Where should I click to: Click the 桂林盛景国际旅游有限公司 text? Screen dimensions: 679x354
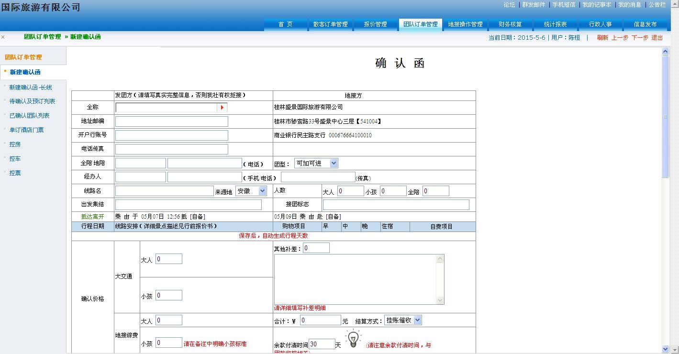[x=308, y=108]
